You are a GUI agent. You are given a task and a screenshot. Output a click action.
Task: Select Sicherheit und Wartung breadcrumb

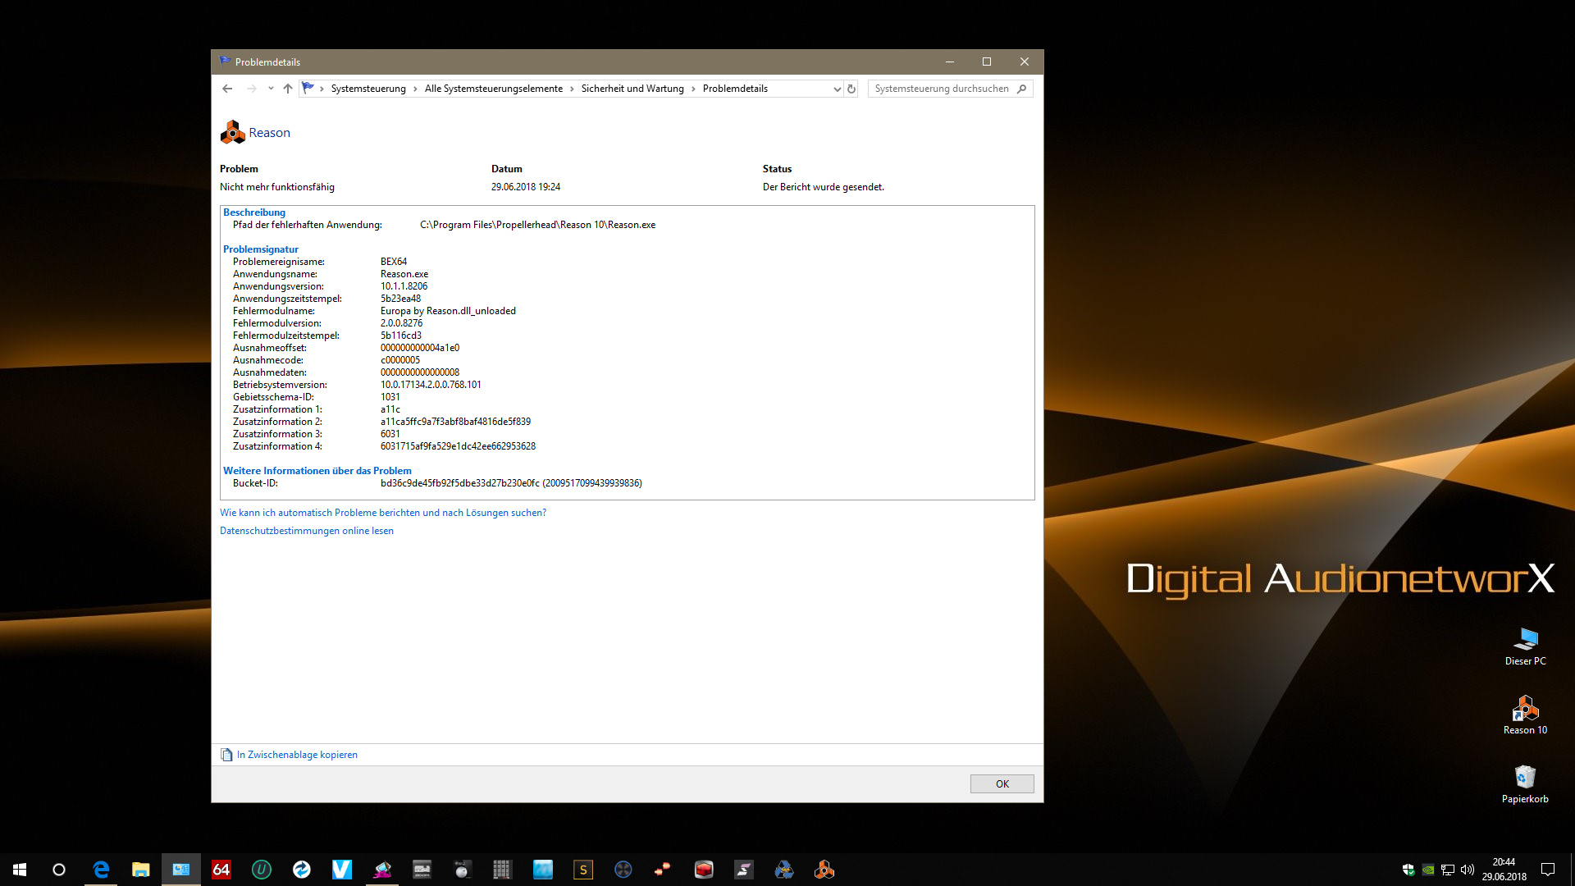pos(632,89)
